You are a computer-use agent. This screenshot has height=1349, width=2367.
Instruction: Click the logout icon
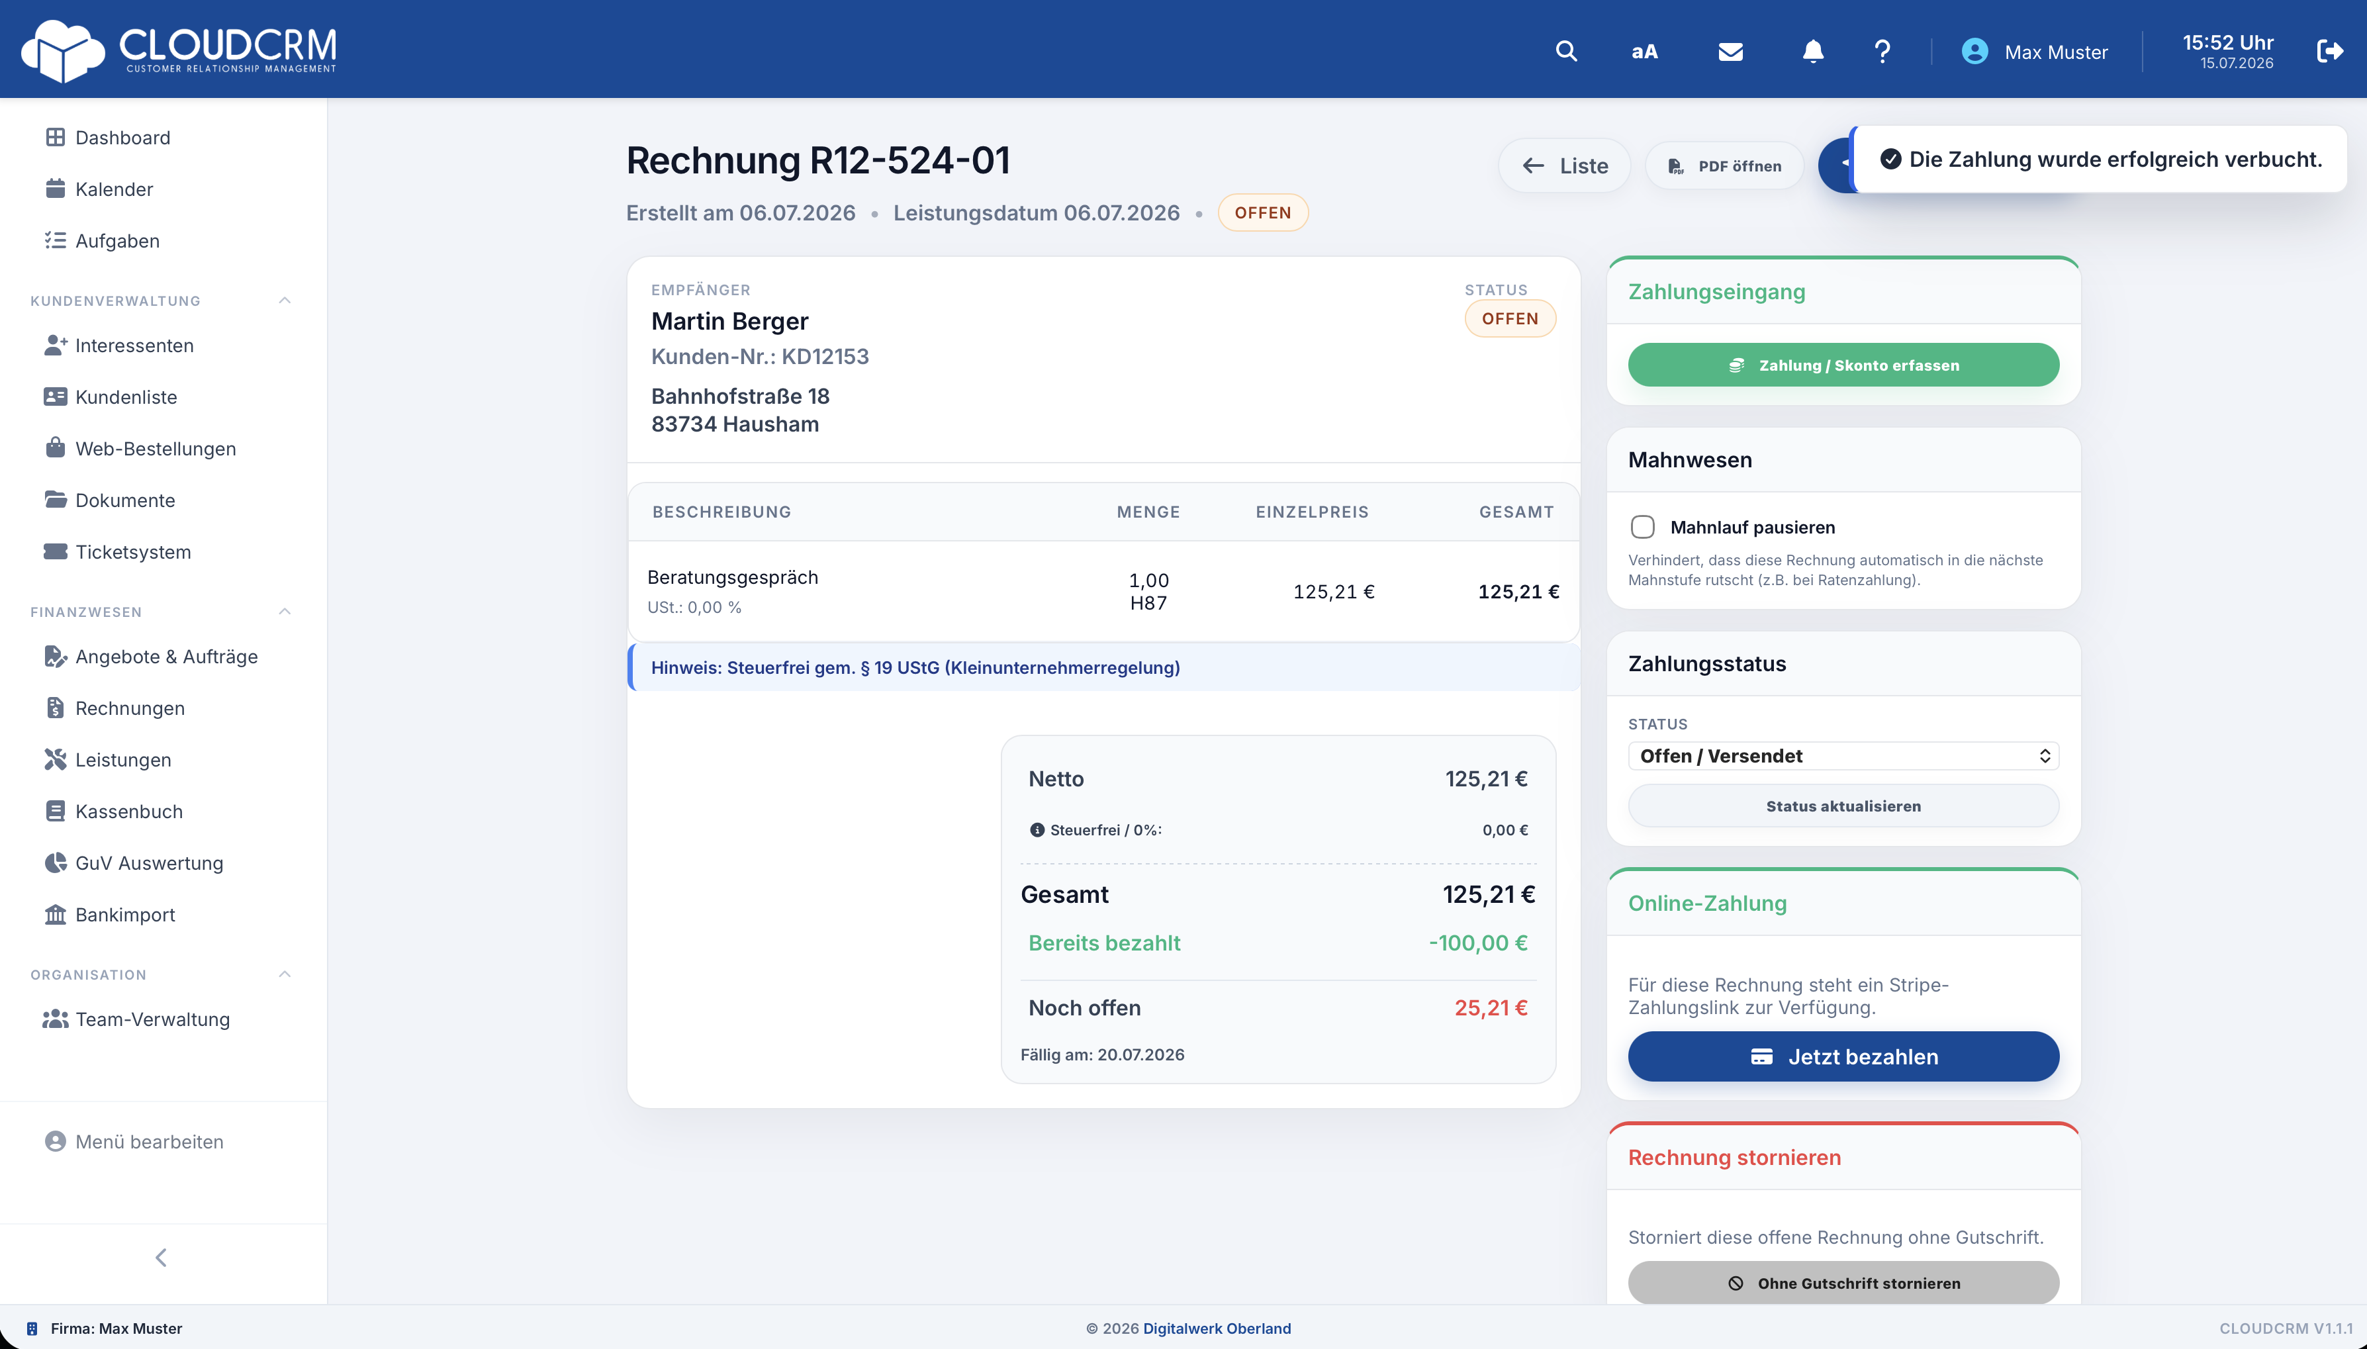[2330, 51]
